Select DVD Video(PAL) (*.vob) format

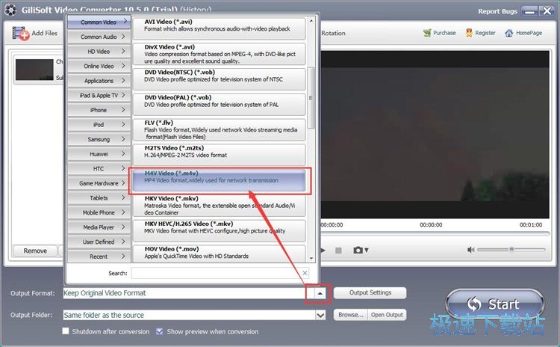(220, 104)
